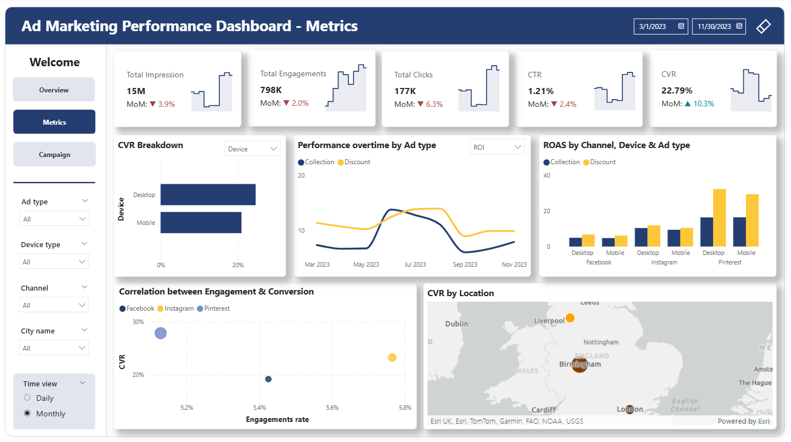Open the ROI metric dropdown

497,147
